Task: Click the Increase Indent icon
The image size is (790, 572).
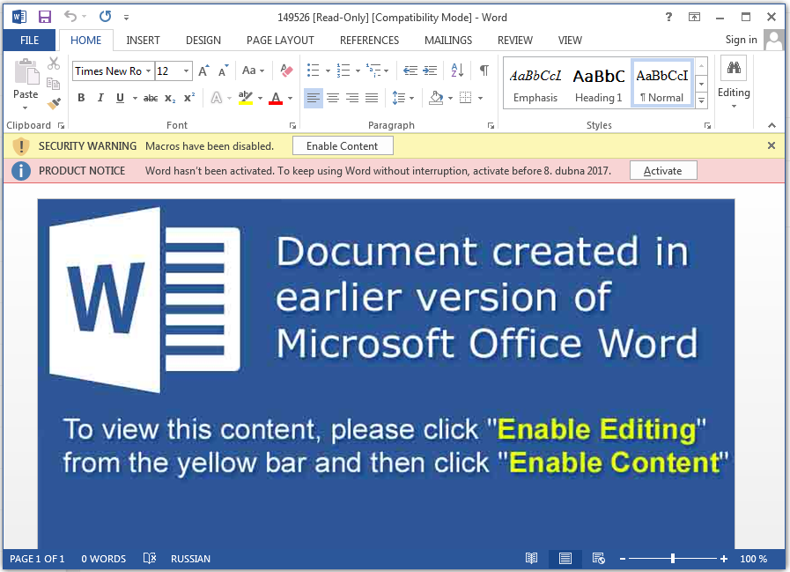Action: click(x=430, y=71)
